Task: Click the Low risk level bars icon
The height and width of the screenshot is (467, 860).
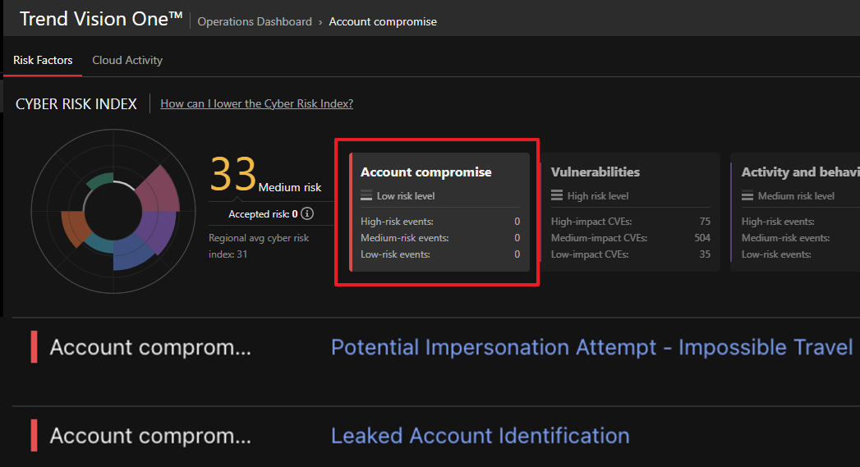Action: (366, 196)
